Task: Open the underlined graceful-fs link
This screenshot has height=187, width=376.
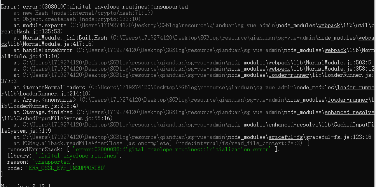Action: click(286, 137)
